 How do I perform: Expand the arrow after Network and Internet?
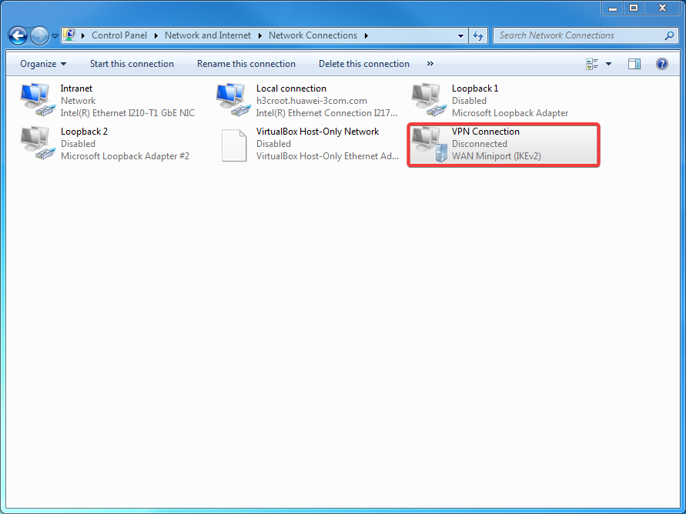point(260,36)
